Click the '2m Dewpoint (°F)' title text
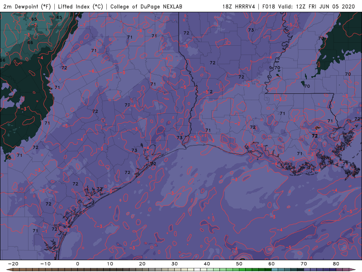The width and height of the screenshot is (362, 272). 27,7
